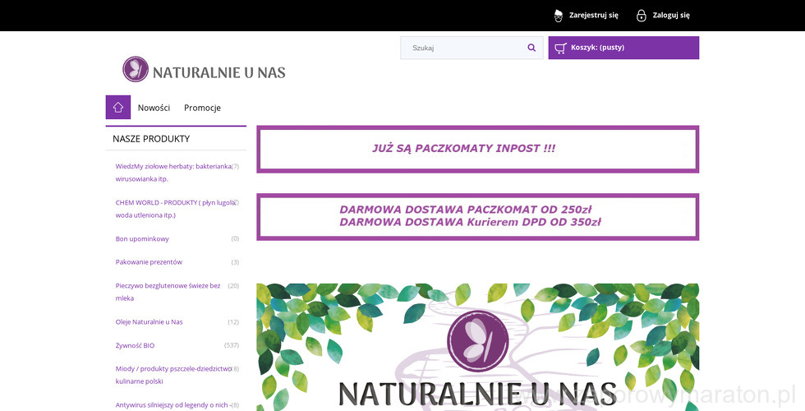This screenshot has width=805, height=411.
Task: Open the Zarejestruj się link
Action: pyautogui.click(x=593, y=16)
